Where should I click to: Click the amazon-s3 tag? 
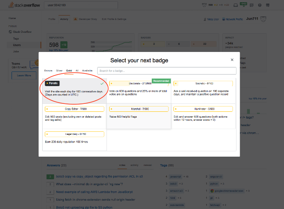click(177, 191)
